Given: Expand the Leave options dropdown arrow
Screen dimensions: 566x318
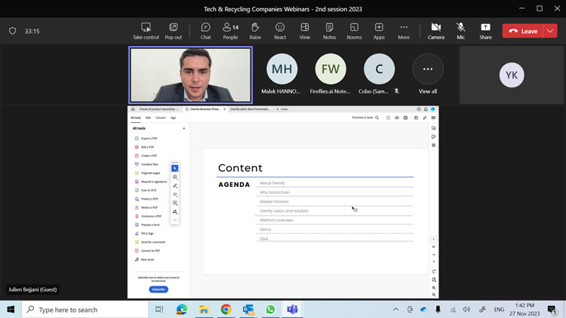Looking at the screenshot, I should point(550,31).
